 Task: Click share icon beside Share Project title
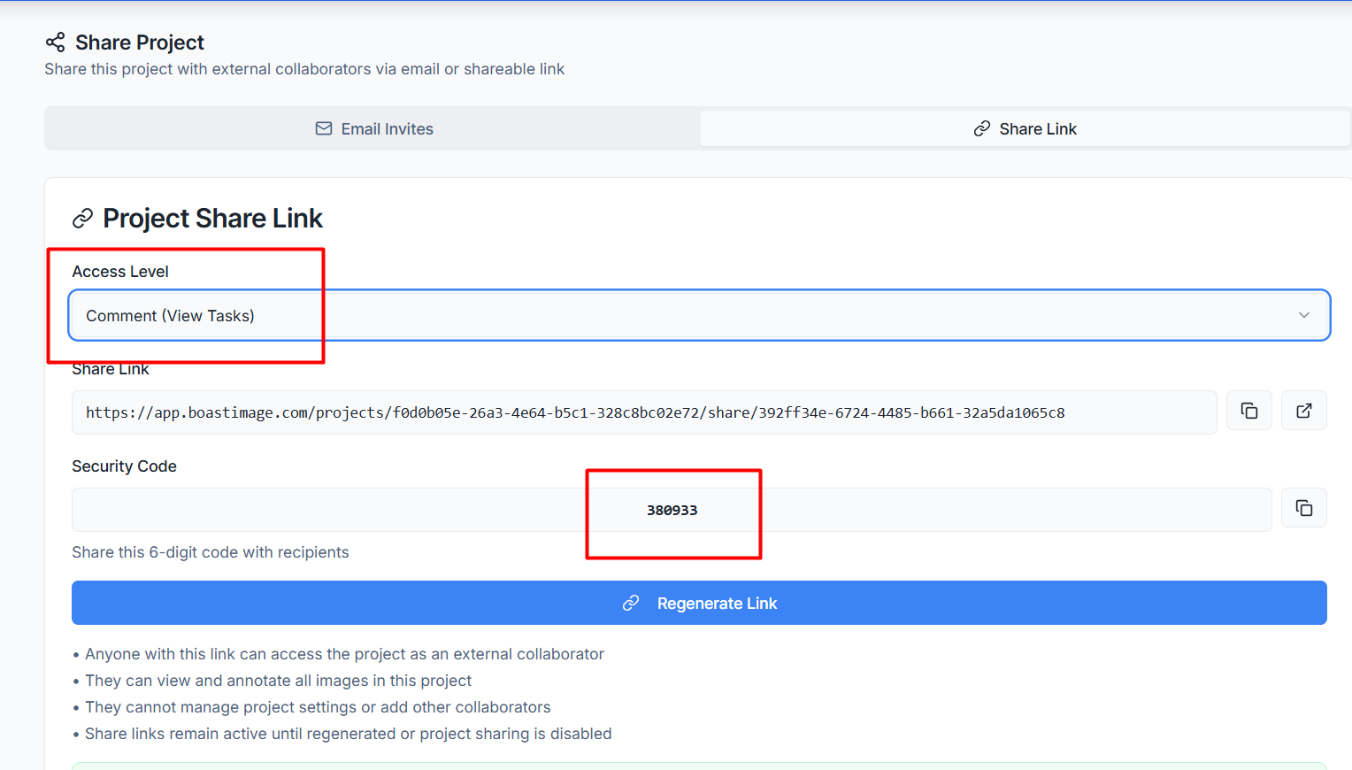tap(55, 42)
